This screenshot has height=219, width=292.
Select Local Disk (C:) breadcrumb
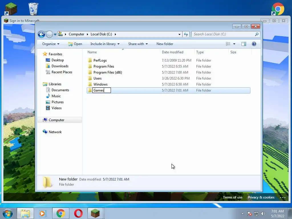coord(101,34)
